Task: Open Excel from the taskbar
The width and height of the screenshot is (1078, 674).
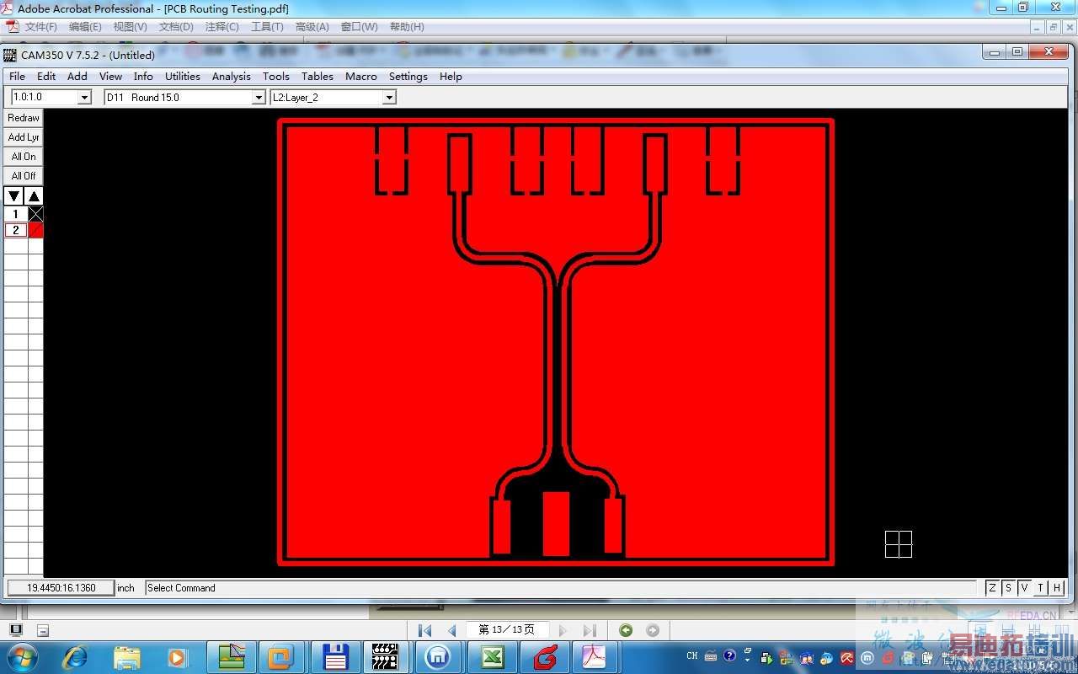Action: coord(492,656)
